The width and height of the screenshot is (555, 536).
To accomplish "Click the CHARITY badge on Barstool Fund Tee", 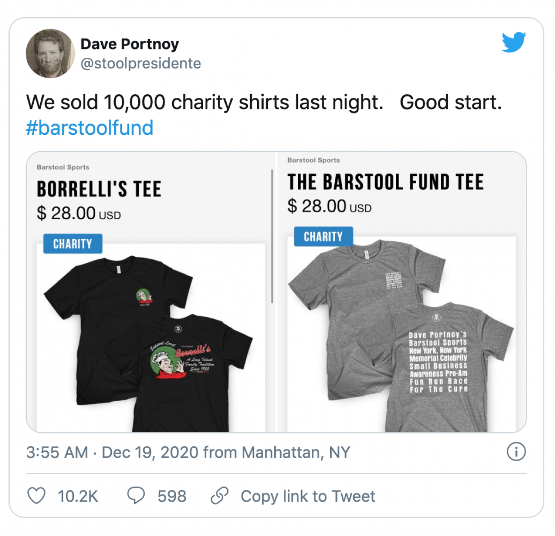I will click(x=323, y=236).
